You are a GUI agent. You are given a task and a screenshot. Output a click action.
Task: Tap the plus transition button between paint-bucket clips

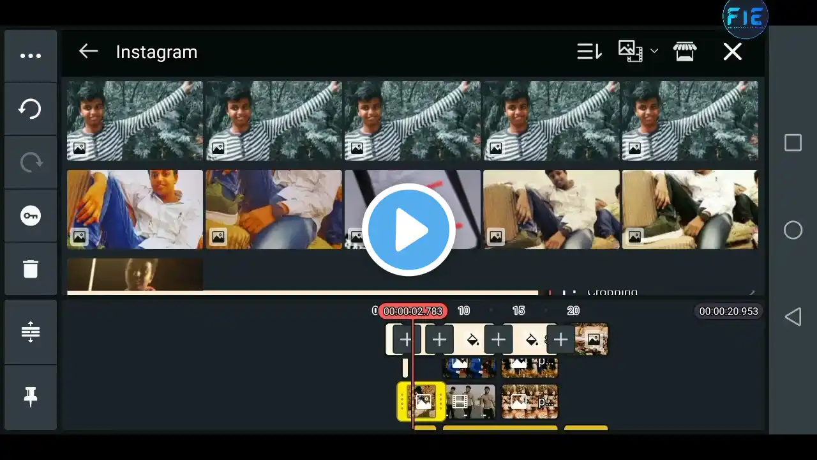498,340
